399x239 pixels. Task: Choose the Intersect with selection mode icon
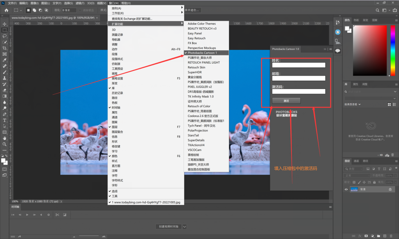[x=46, y=10]
